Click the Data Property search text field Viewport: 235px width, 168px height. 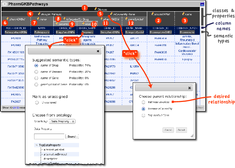point(49,136)
